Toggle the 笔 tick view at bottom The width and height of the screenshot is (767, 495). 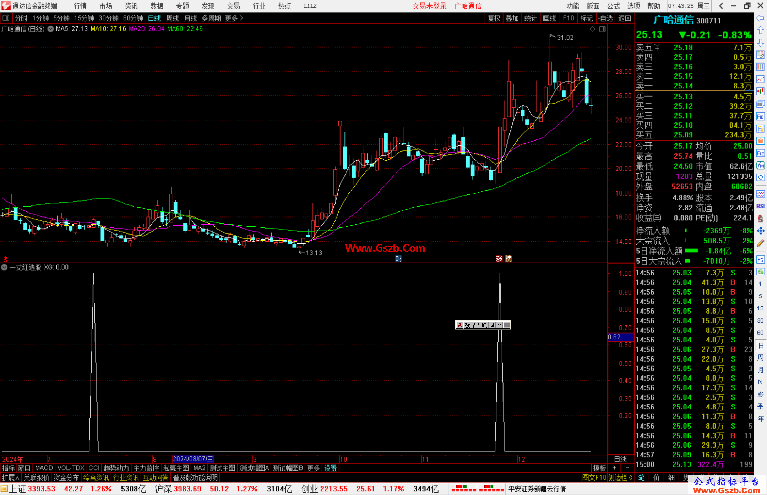pyautogui.click(x=642, y=478)
